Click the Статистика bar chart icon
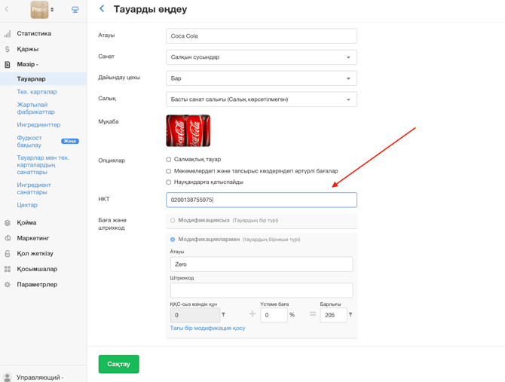Viewport: 505px width, 382px height. [x=8, y=33]
